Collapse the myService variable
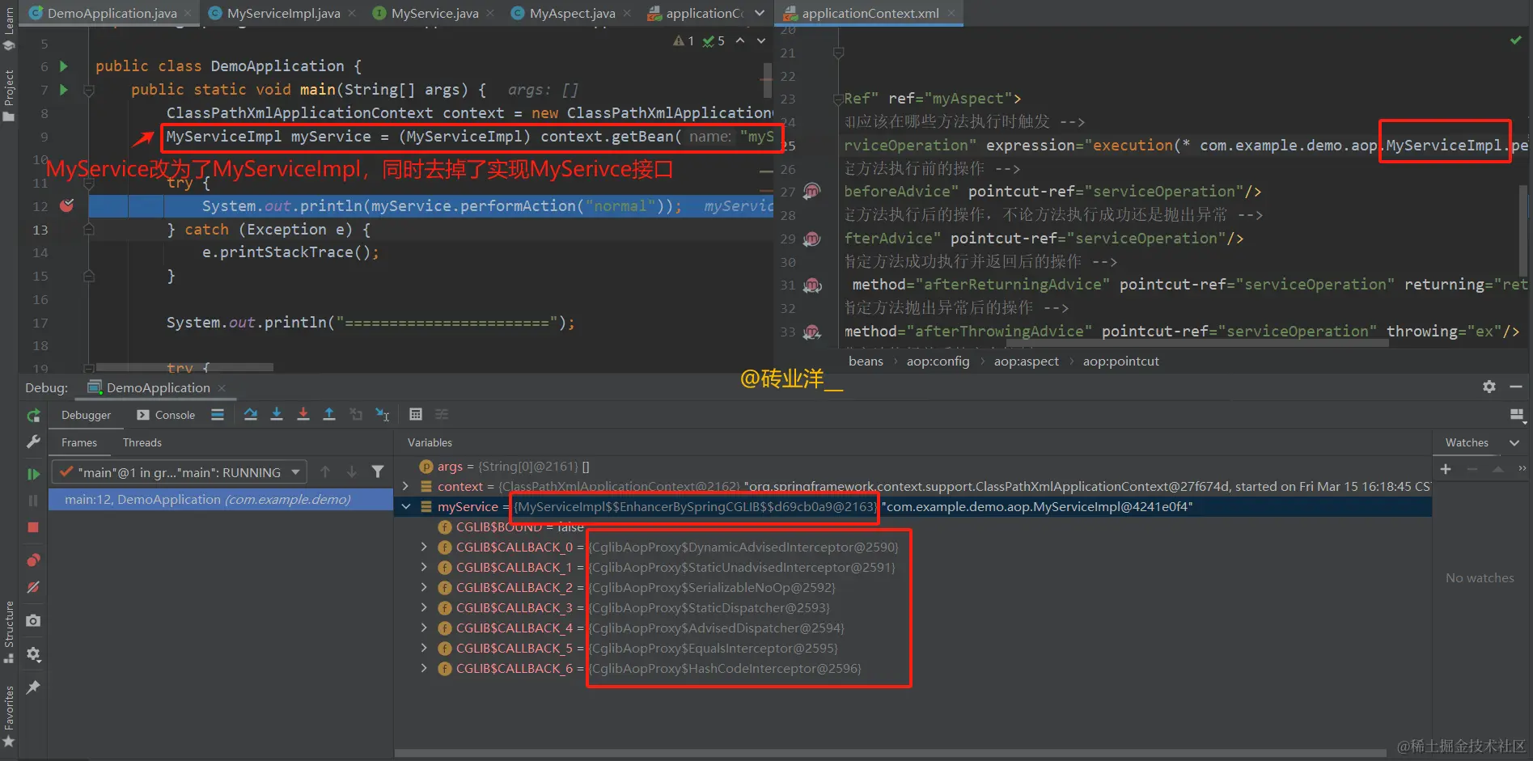 [x=405, y=506]
